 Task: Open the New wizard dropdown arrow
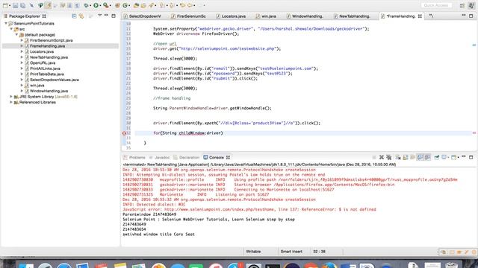pos(10,5)
